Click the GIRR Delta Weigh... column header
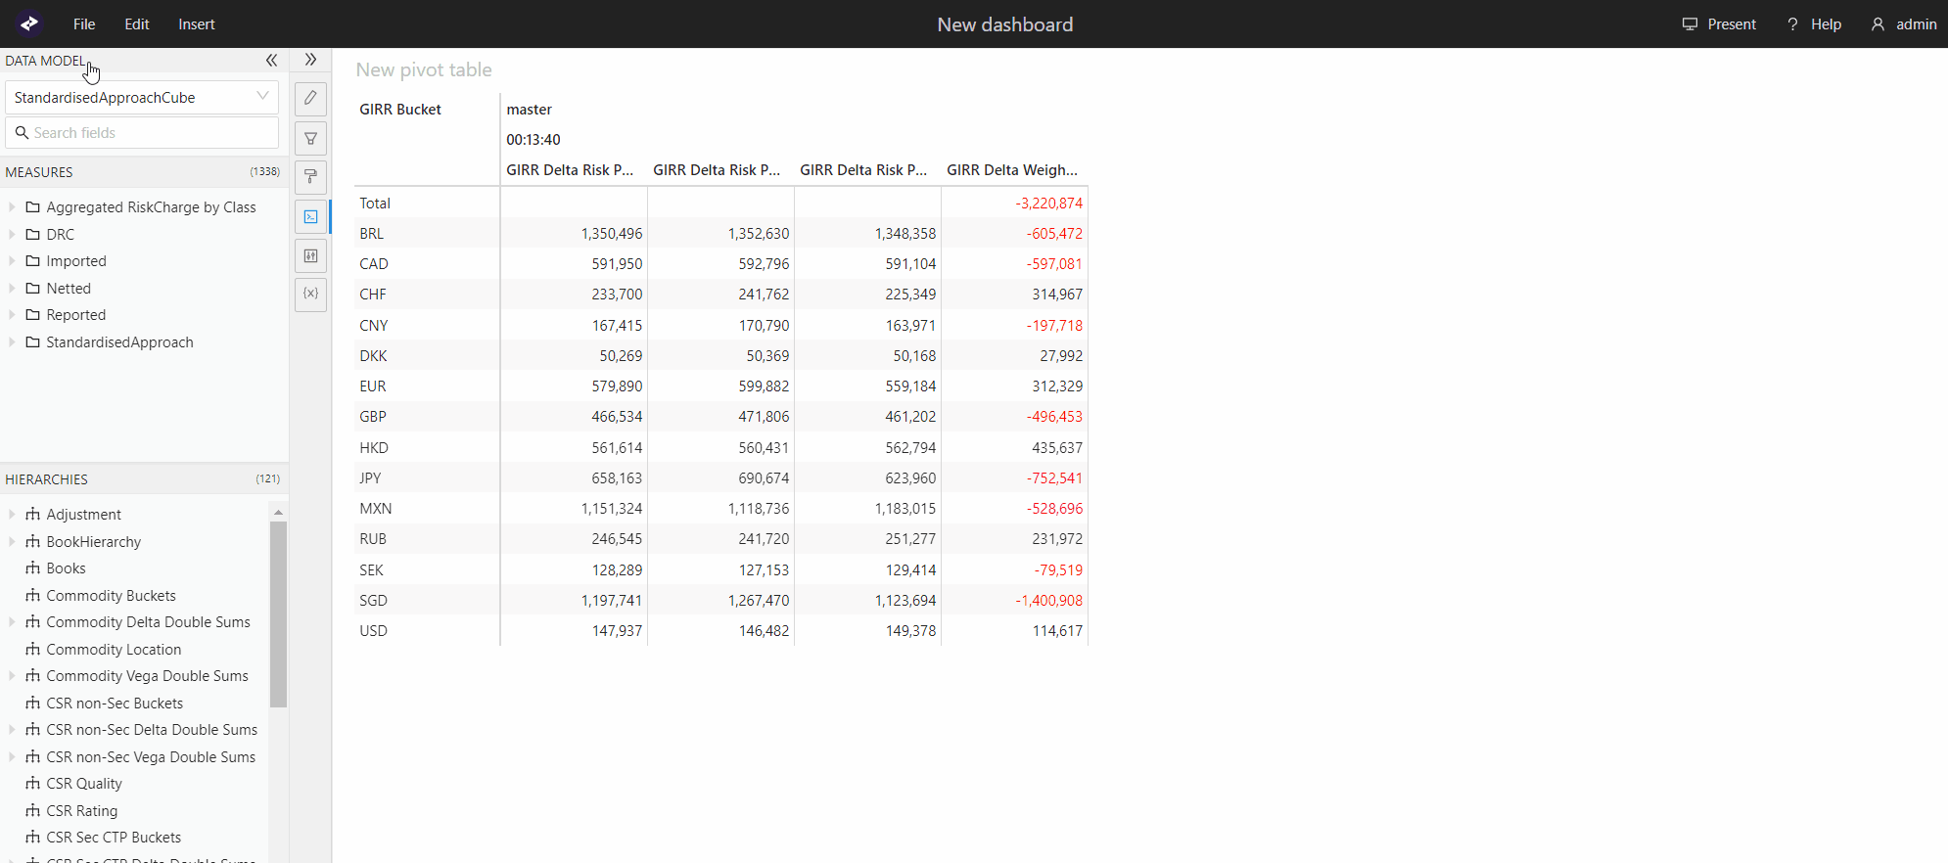1948x863 pixels. 1014,170
